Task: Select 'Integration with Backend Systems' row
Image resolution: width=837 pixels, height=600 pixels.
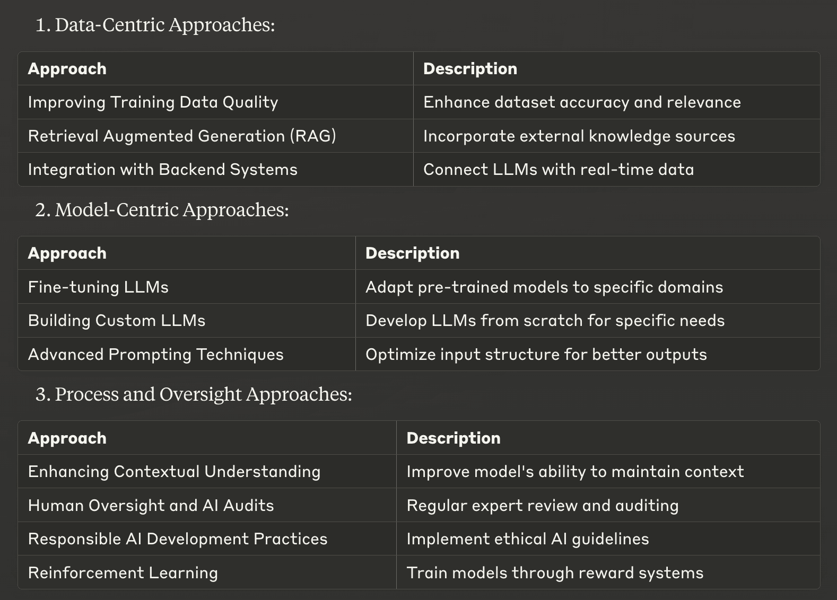Action: [419, 170]
